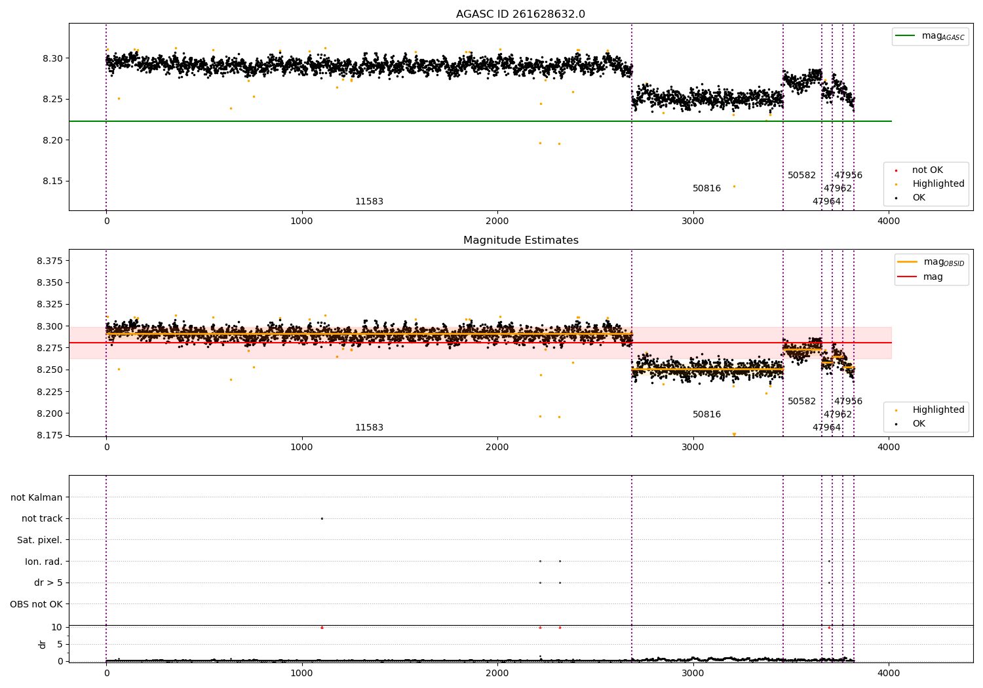Screen dimensions: 983x688
Task: Click the 3000 x-axis tick in middle plot
Action: [x=693, y=447]
